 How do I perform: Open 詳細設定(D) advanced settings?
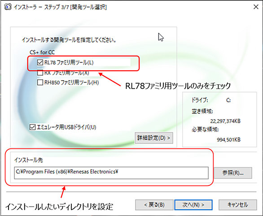(154, 138)
